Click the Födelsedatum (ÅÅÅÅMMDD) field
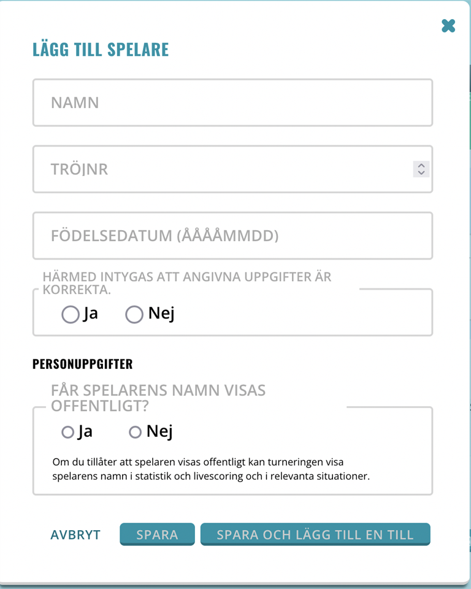Screen dimensions: 471x589 tap(232, 236)
